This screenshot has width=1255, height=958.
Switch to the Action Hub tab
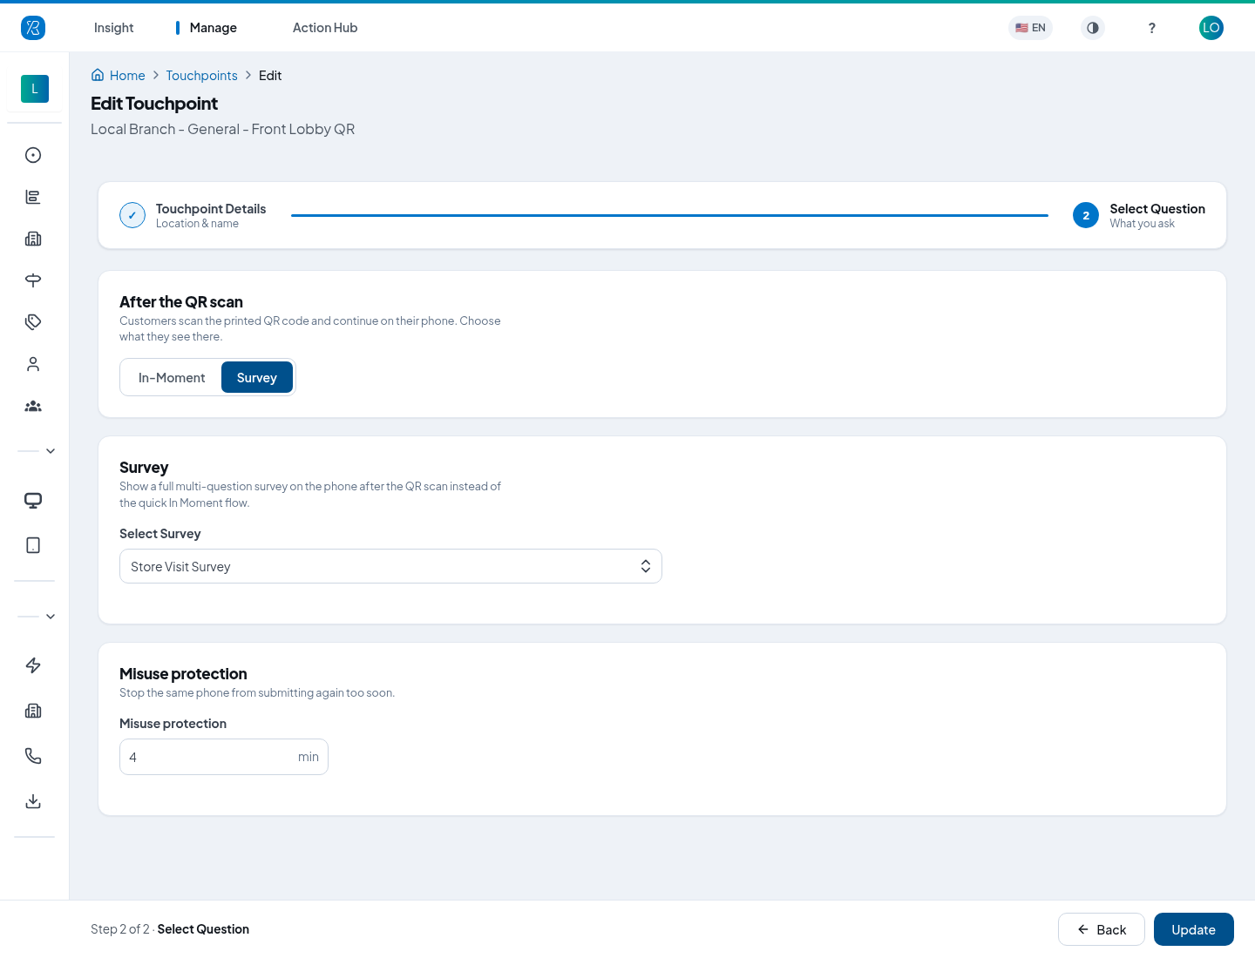[325, 28]
